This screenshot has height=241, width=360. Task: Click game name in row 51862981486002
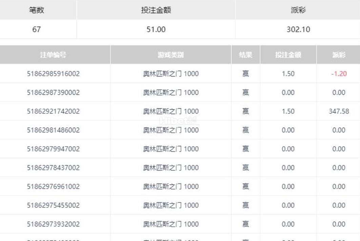click(171, 130)
